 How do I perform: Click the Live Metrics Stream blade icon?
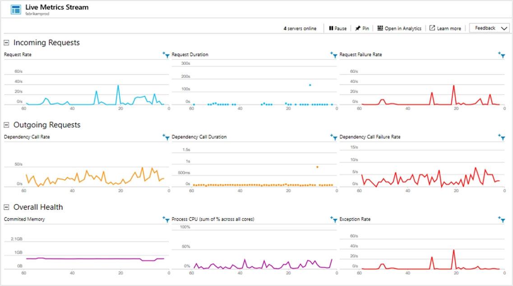tap(16, 9)
